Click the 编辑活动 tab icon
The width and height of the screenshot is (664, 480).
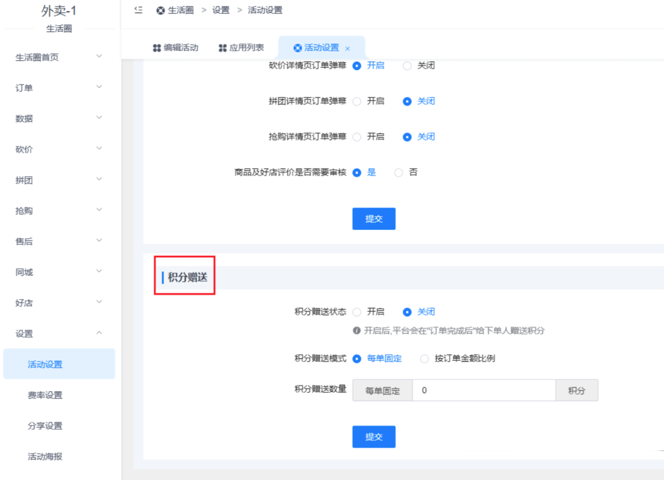point(156,48)
